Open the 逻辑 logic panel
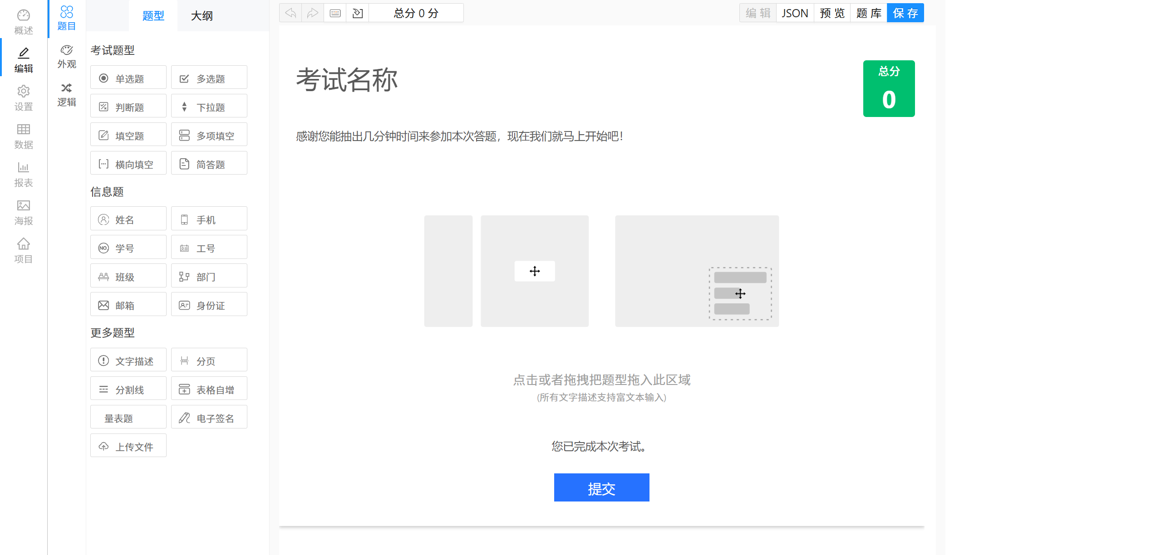Image resolution: width=1156 pixels, height=555 pixels. click(67, 94)
